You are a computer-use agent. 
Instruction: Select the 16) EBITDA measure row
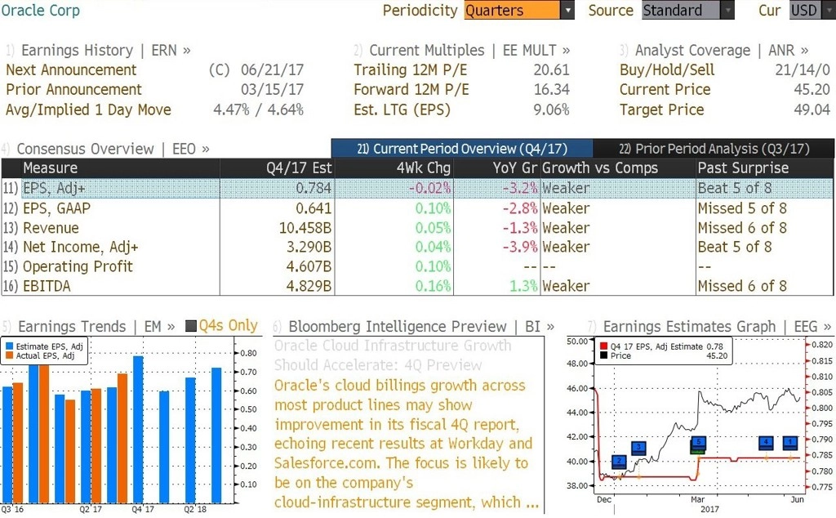point(417,286)
